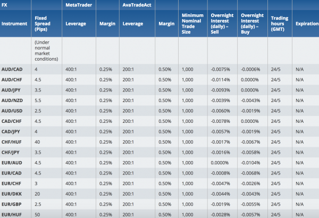Click the 0.0000% sell interest for EUR/AUD
This screenshot has width=319, height=218.
[x=220, y=163]
